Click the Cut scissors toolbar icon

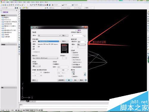point(15,5)
